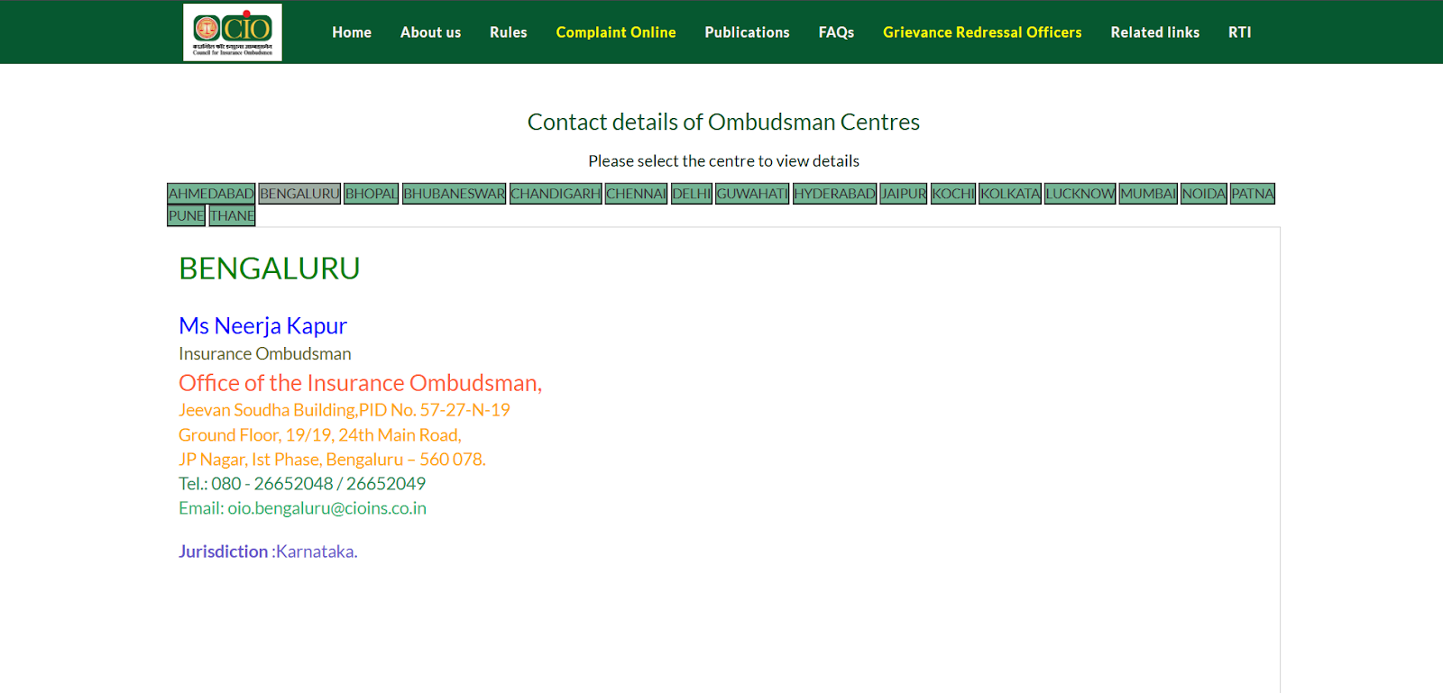This screenshot has width=1443, height=693.
Task: Show details for CHENNAI centre
Action: [x=636, y=194]
